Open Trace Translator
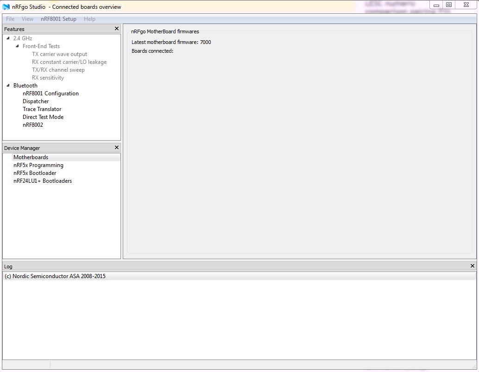The image size is (479, 372). (42, 109)
